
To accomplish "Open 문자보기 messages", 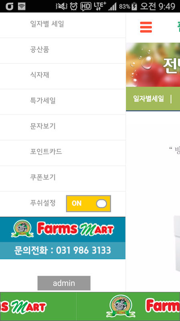I will pos(63,127).
